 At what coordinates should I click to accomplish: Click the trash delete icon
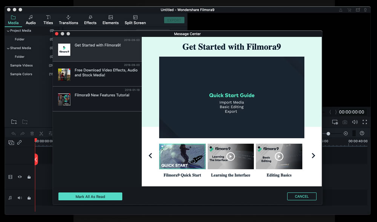coord(32,133)
